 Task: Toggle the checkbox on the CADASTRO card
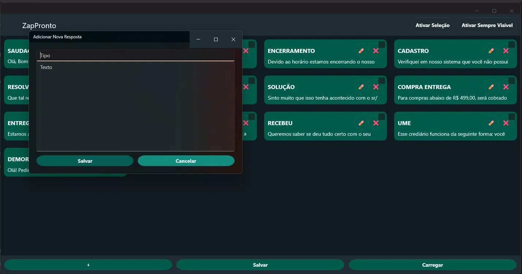click(512, 45)
